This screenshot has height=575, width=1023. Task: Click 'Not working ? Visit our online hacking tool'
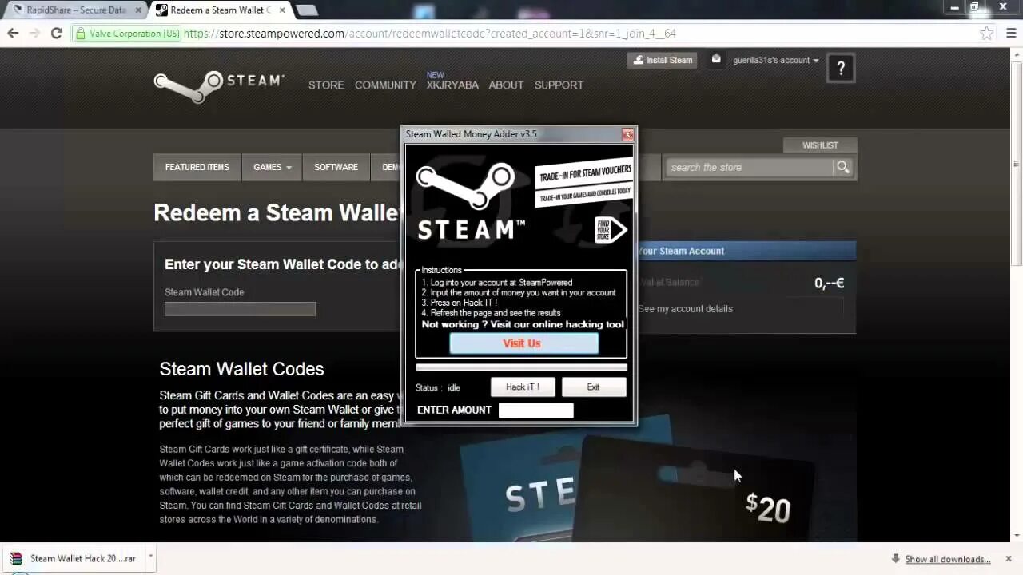[523, 324]
